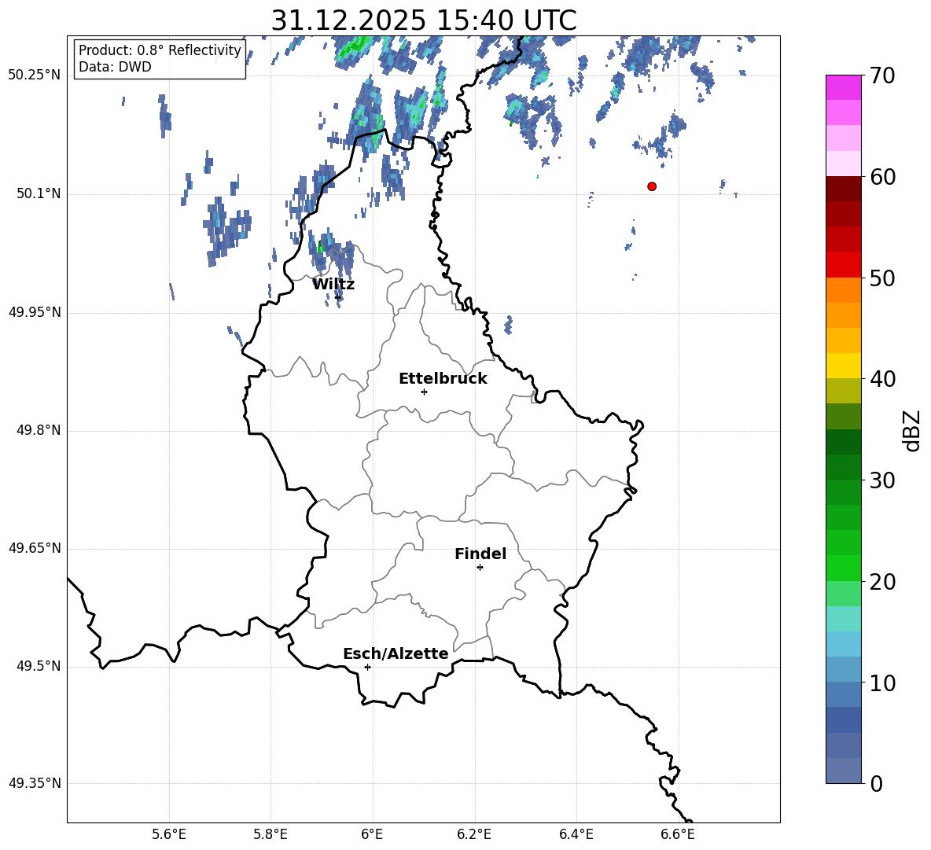Select the Esch/Alzette city label
Screen dimensions: 931x850
(396, 653)
